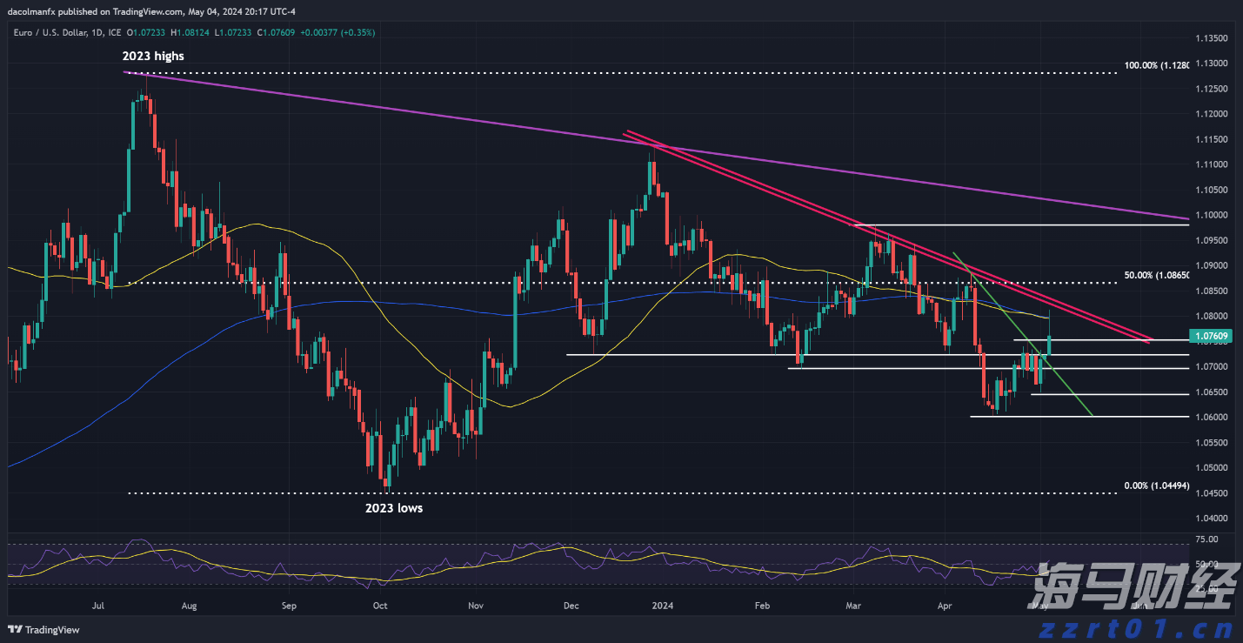This screenshot has height=643, width=1243.
Task: Click the Aug label on the time axis
Action: tap(190, 605)
